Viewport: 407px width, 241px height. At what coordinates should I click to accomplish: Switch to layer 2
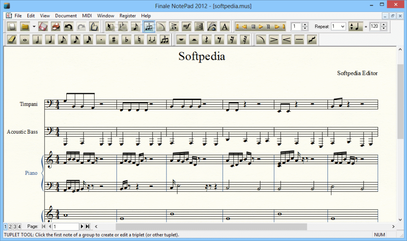[x=10, y=226]
